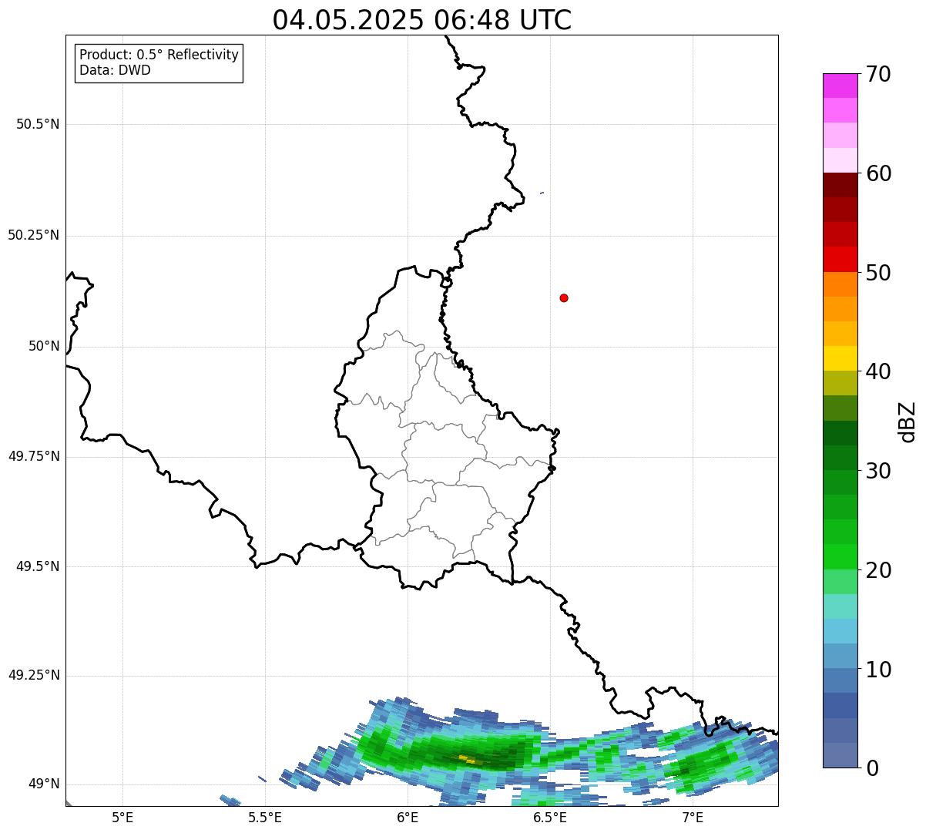
Task: Click the colorbar tick label 10
Action: [878, 670]
